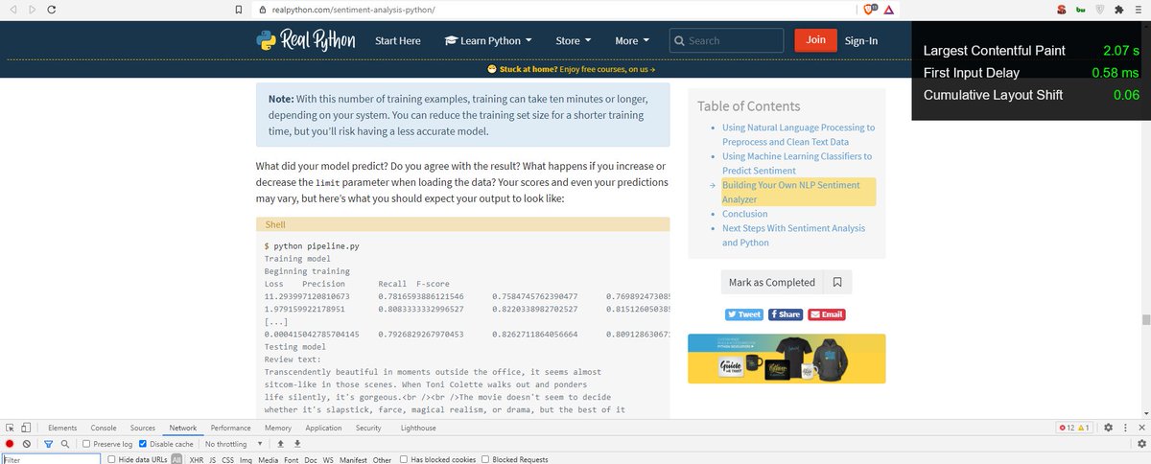Open the red S extension icon
Image resolution: width=1151 pixels, height=464 pixels.
coord(1061,9)
